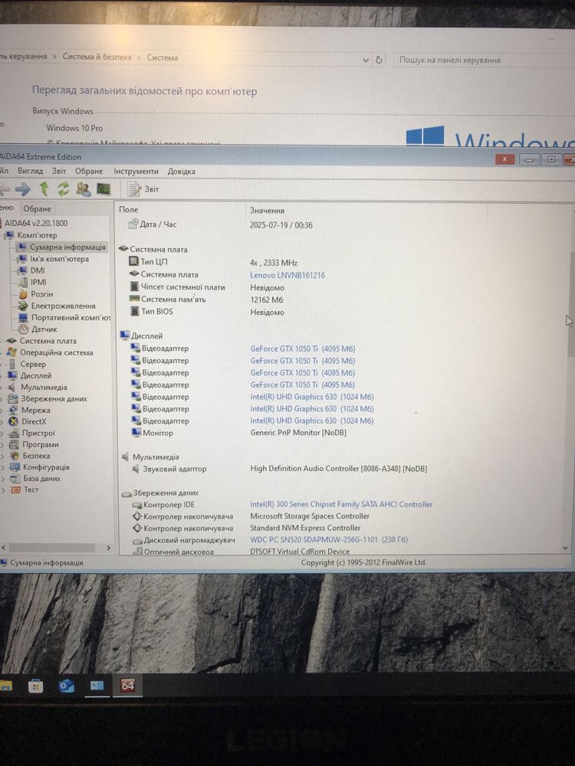Click the Безпека shield tree icon
This screenshot has width=575, height=766.
click(15, 455)
